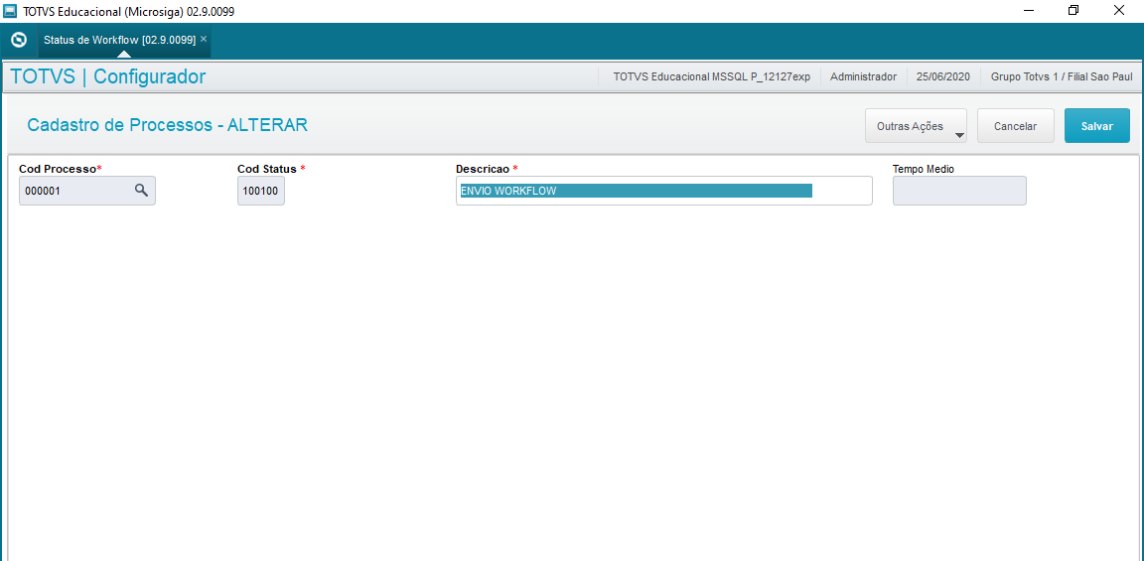1144x561 pixels.
Task: Click TOTVS Educacional MSSQL P_12127exp label
Action: 711,76
